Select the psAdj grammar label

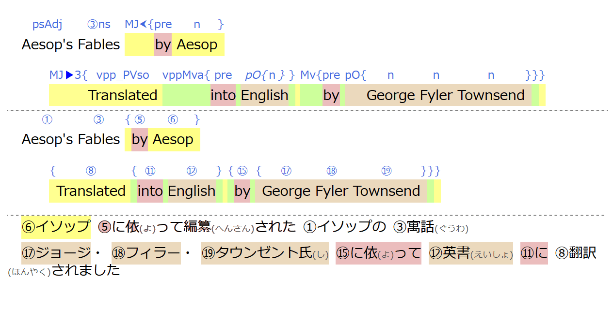pos(47,24)
